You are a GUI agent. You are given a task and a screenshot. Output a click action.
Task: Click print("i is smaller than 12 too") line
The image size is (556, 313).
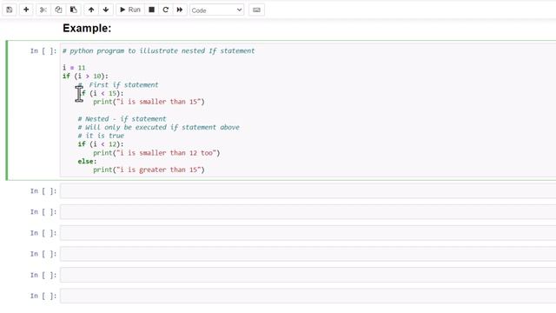[x=156, y=153]
